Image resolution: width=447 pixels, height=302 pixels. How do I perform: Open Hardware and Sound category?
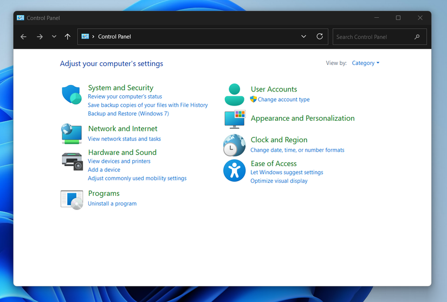122,152
